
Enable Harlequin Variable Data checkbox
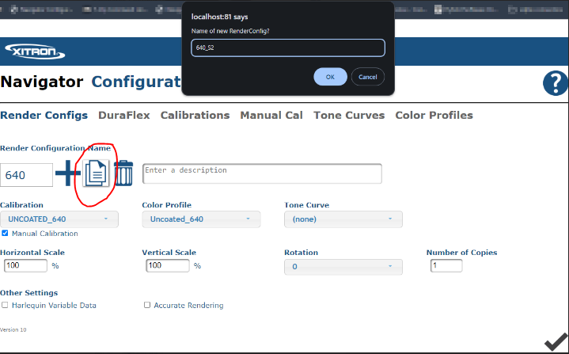click(x=5, y=305)
